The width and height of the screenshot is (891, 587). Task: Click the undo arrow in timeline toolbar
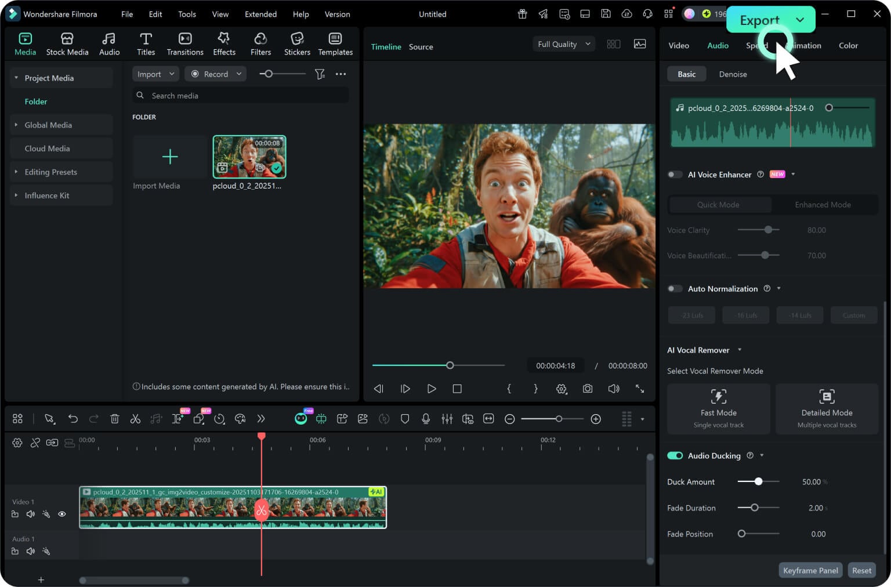(73, 419)
